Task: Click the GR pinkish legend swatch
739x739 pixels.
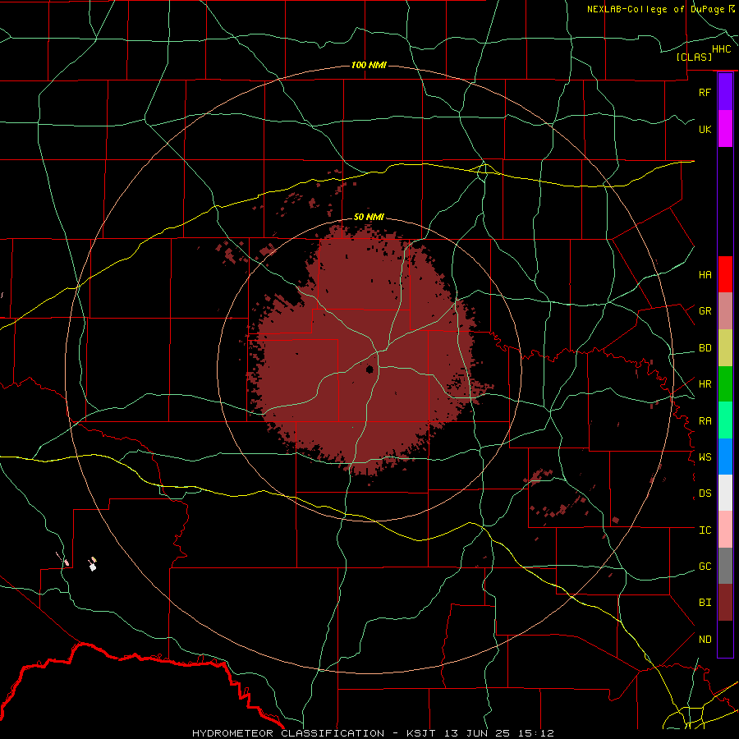Action: pyautogui.click(x=725, y=310)
